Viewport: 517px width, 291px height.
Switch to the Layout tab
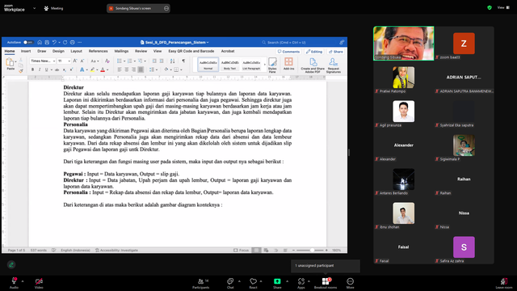76,52
